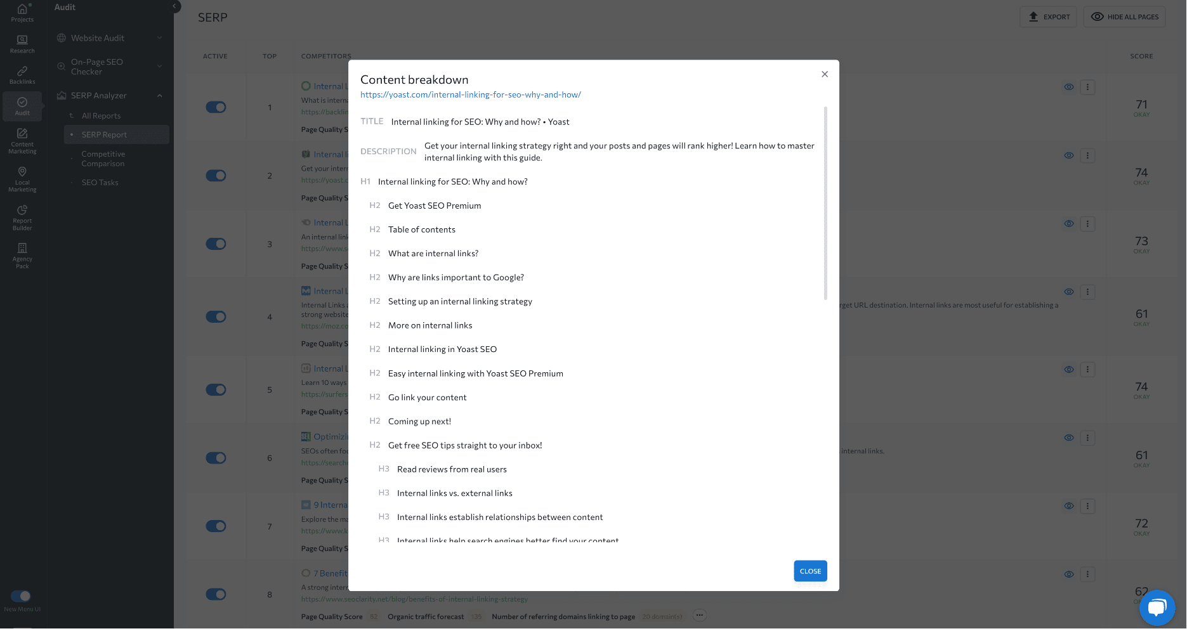Open three-dot menu for competitor 7
The height and width of the screenshot is (631, 1187).
pyautogui.click(x=1087, y=506)
